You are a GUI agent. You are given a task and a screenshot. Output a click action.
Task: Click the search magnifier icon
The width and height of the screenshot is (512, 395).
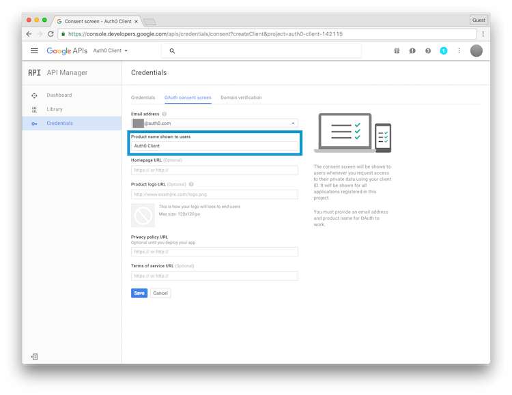pyautogui.click(x=172, y=51)
